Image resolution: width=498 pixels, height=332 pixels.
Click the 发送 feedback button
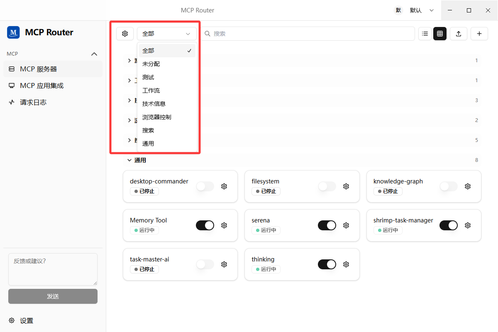click(x=53, y=296)
